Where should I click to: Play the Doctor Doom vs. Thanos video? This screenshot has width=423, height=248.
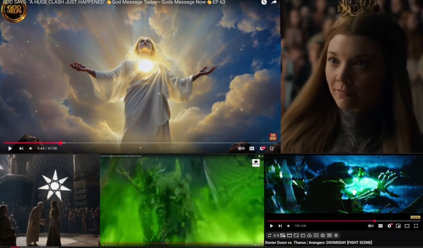[271, 226]
